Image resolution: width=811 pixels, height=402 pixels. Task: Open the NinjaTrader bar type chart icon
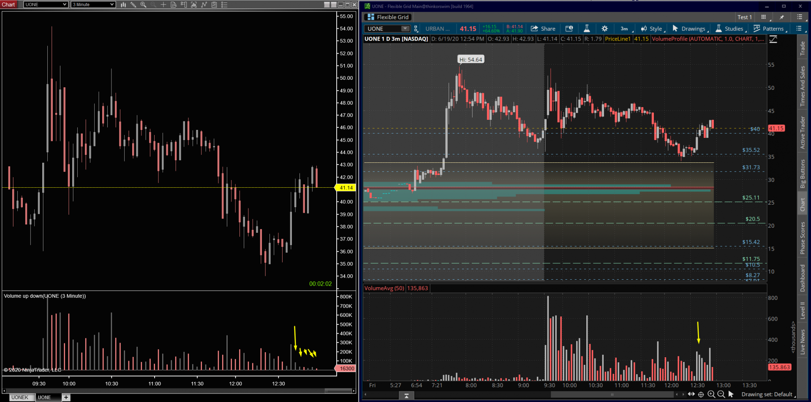pyautogui.click(x=123, y=5)
